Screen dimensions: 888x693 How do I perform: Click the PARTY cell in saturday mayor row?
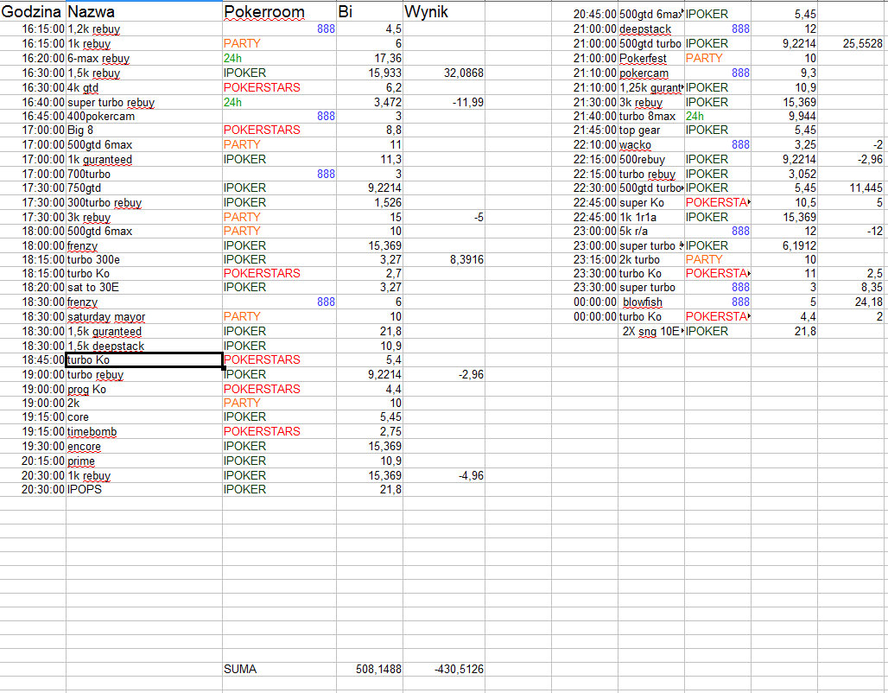tap(279, 317)
